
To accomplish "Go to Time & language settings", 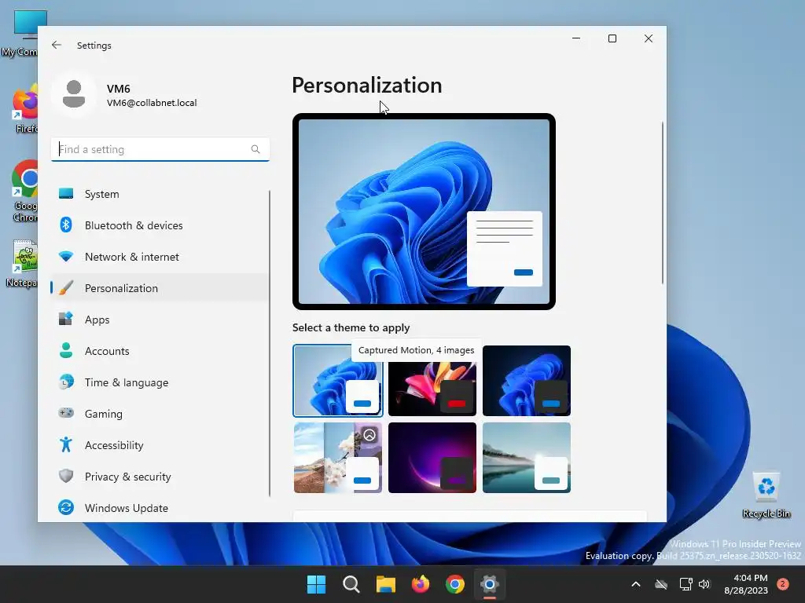I will point(160,382).
